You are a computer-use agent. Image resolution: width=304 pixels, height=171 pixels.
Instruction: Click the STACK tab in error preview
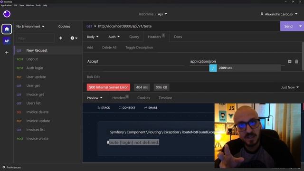tap(104, 108)
